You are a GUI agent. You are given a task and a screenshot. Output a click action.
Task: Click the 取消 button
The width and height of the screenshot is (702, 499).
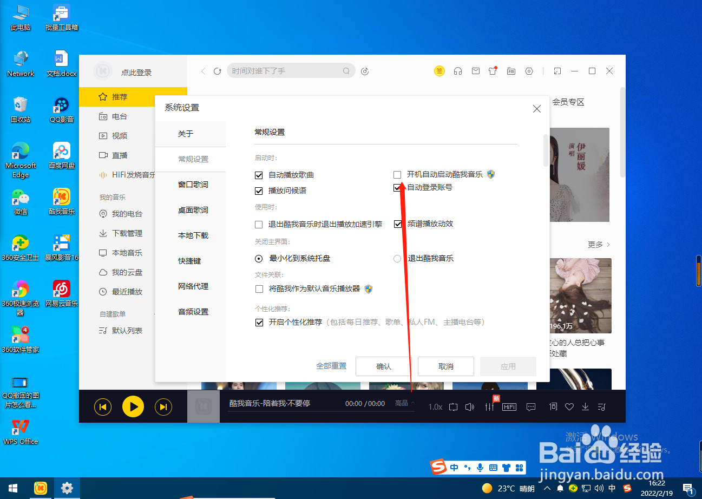tap(446, 366)
